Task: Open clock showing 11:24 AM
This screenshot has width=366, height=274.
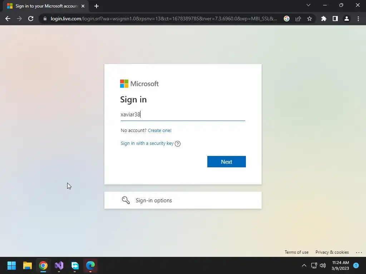Action: click(x=340, y=265)
